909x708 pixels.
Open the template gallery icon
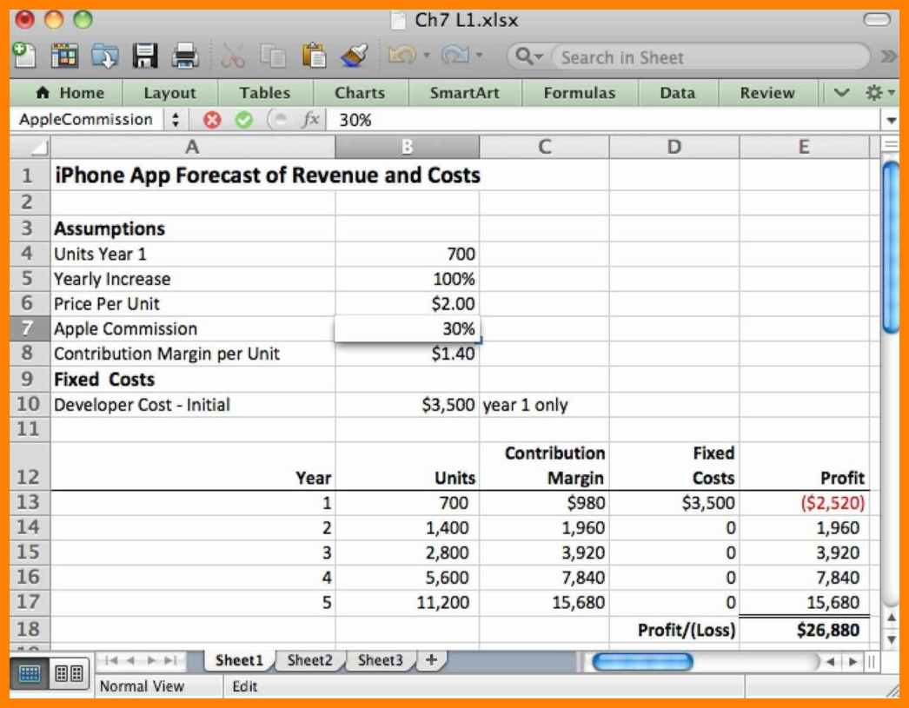click(x=64, y=56)
